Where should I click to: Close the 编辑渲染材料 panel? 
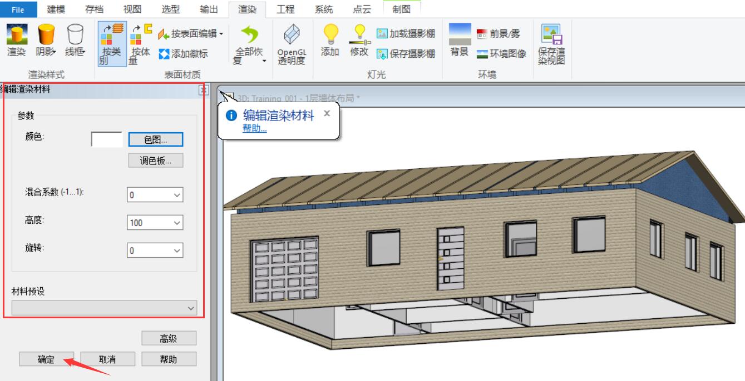point(204,89)
